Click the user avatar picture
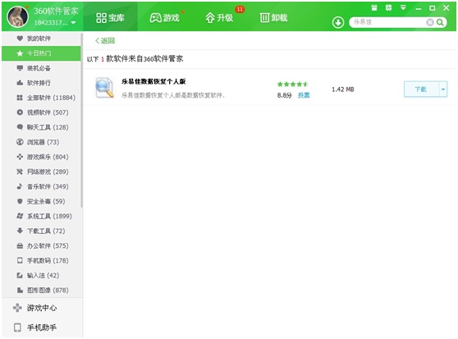458x339 pixels. tap(17, 16)
